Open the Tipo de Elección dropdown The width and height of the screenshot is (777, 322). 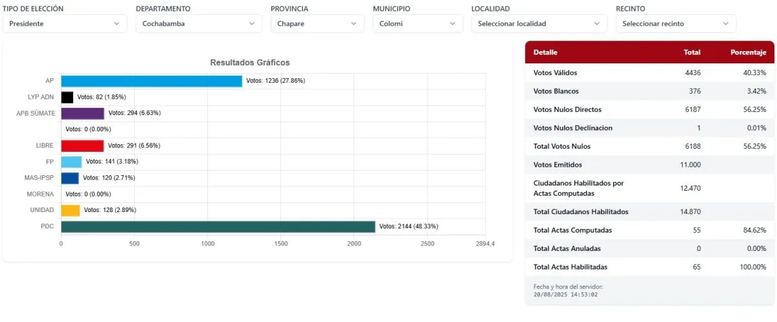point(65,24)
